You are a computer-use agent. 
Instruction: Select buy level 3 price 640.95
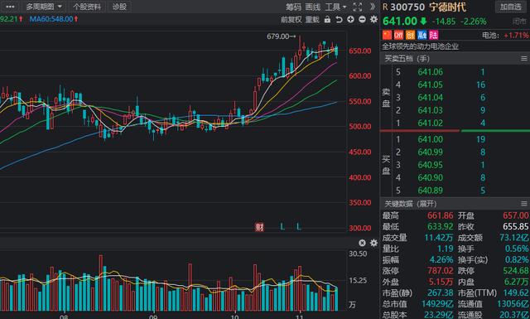pyautogui.click(x=430, y=165)
